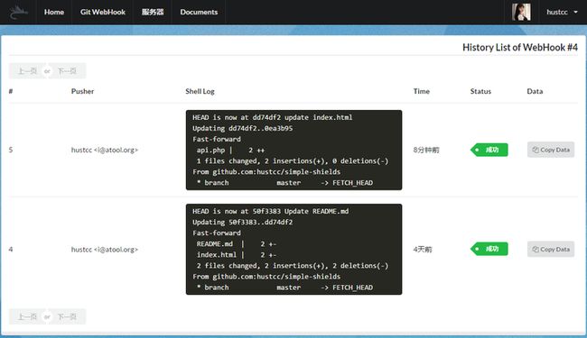Click the dropdown caret beside hustcc
Screen dimensions: 587x338
[x=576, y=13]
